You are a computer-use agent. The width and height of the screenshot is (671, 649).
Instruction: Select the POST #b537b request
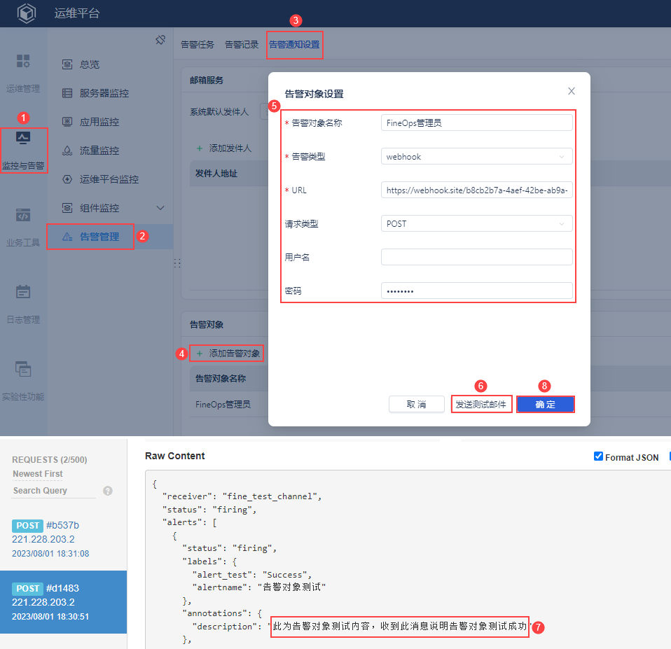click(63, 539)
